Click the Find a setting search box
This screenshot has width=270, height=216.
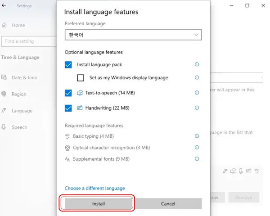(x=29, y=41)
